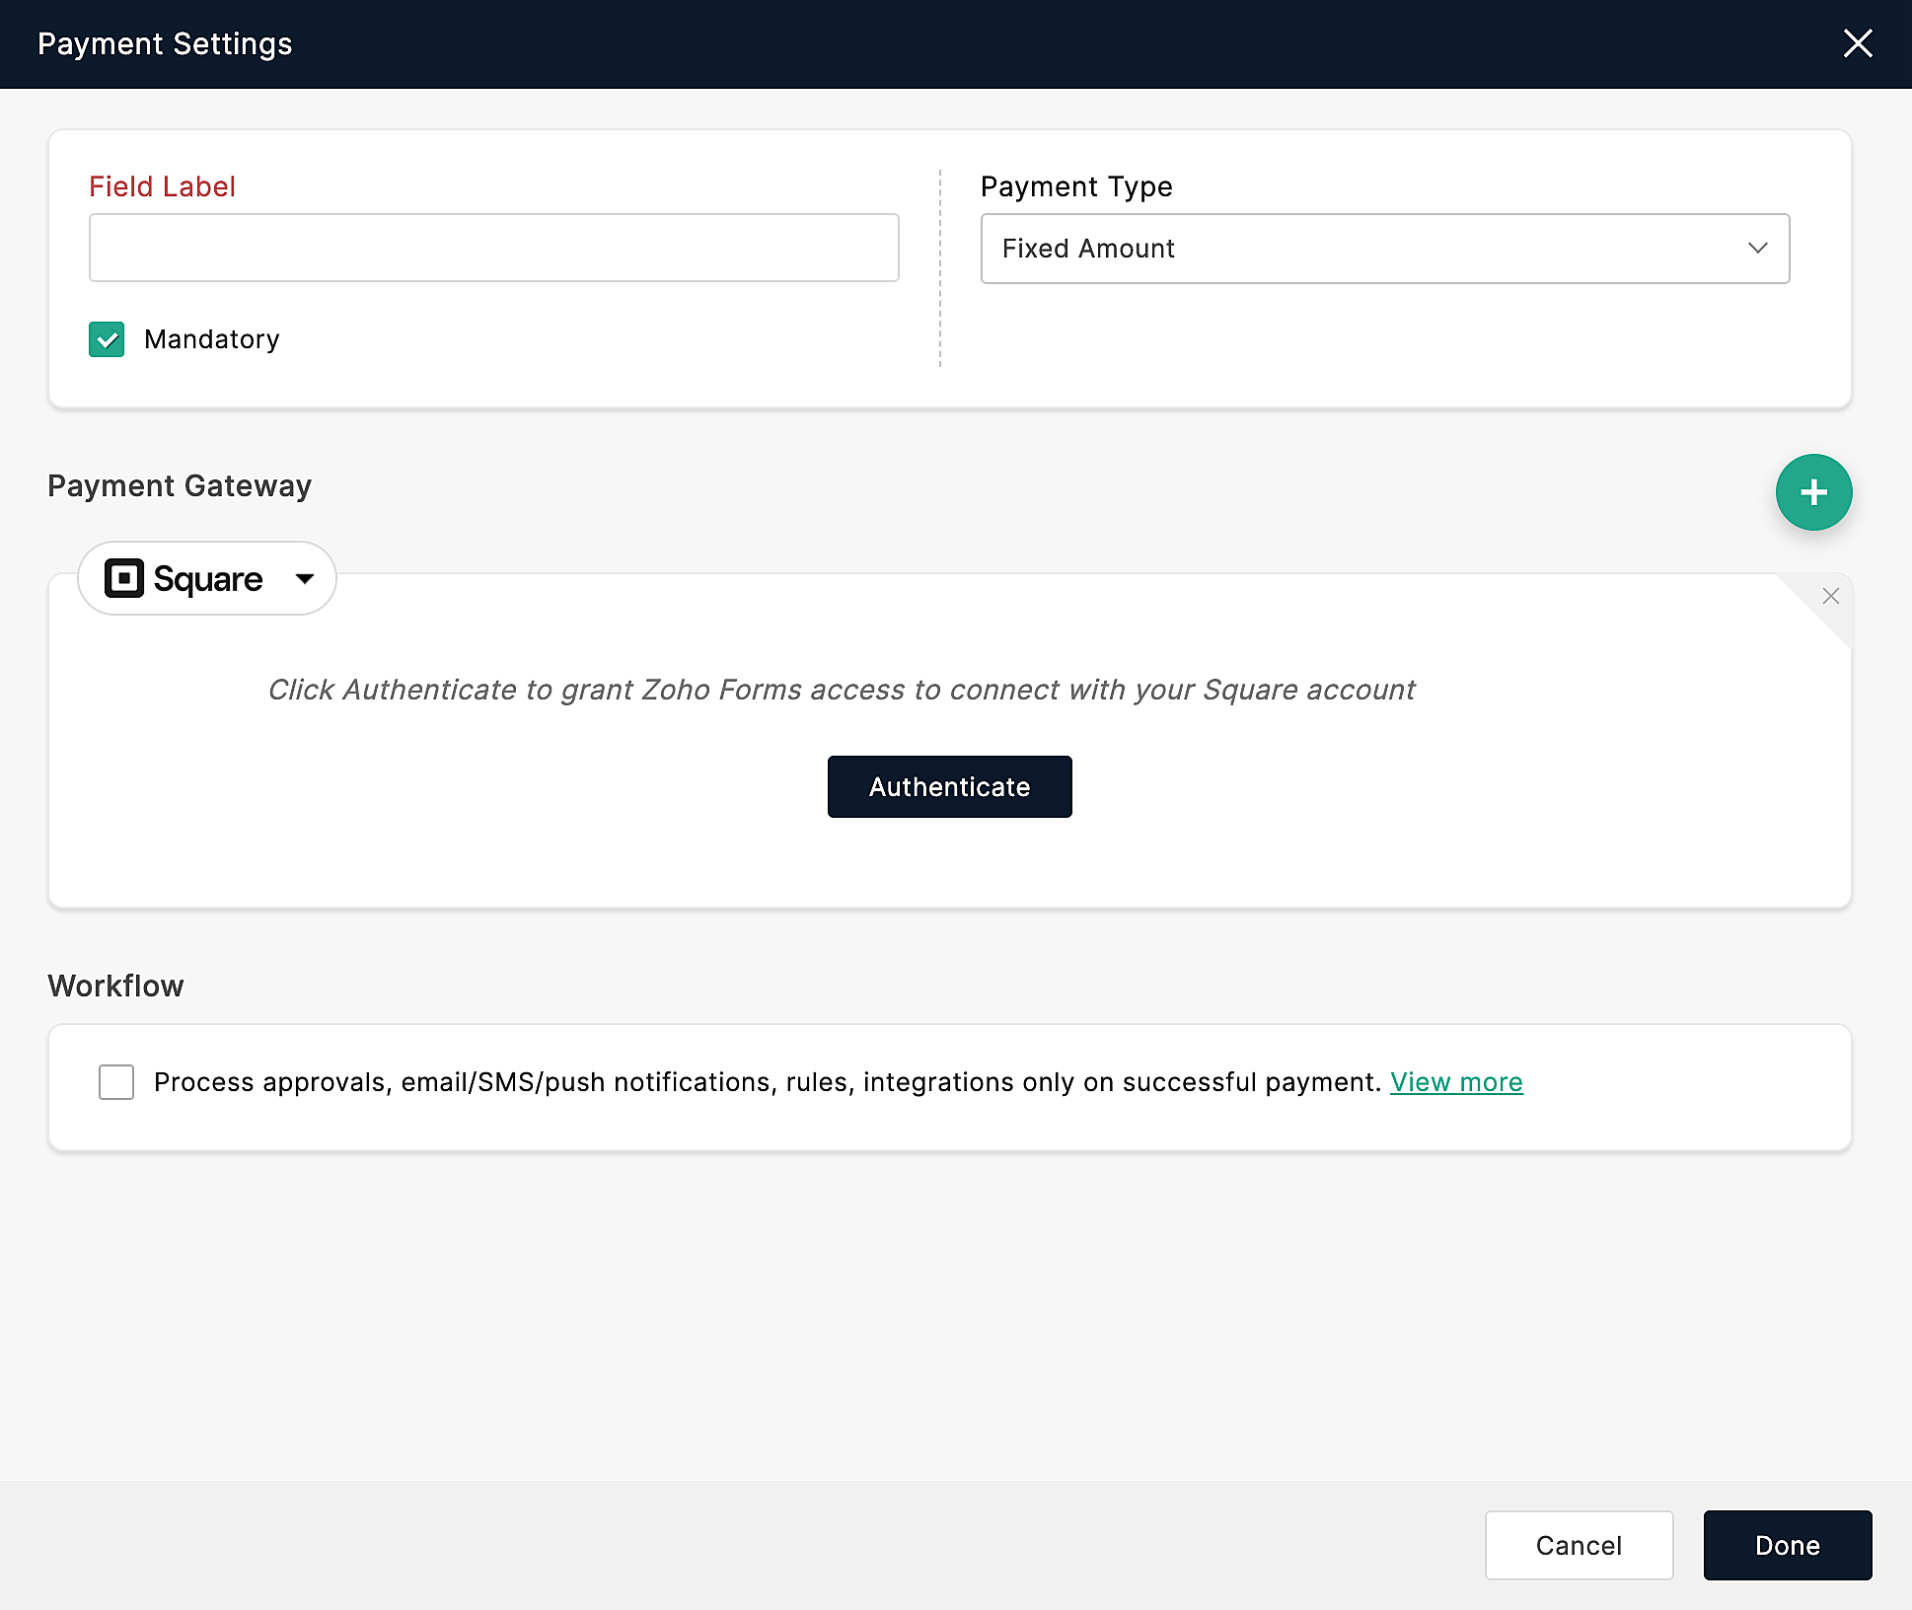Enable process on successful payment checkbox
The width and height of the screenshot is (1912, 1610).
(x=116, y=1082)
